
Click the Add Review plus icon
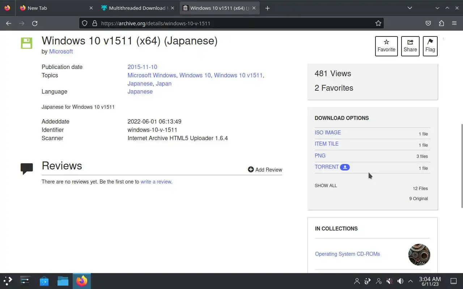(x=251, y=169)
